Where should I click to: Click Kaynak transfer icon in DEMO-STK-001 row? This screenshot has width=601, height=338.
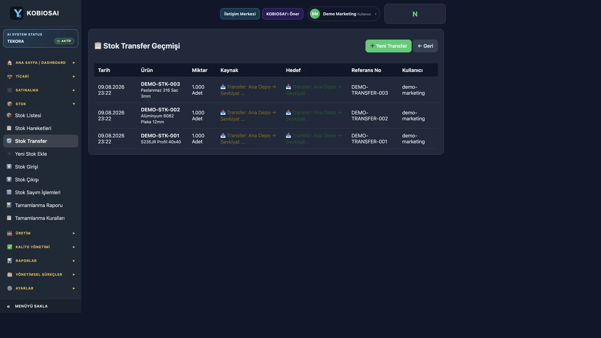[223, 135]
